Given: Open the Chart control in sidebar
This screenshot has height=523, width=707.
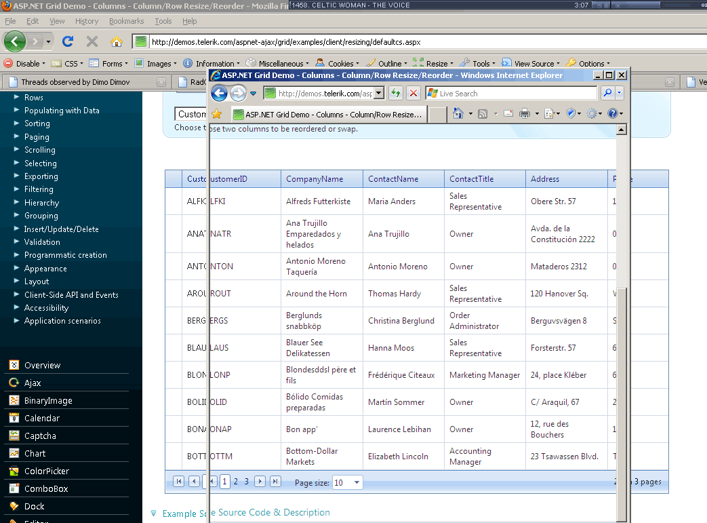Looking at the screenshot, I should point(35,454).
